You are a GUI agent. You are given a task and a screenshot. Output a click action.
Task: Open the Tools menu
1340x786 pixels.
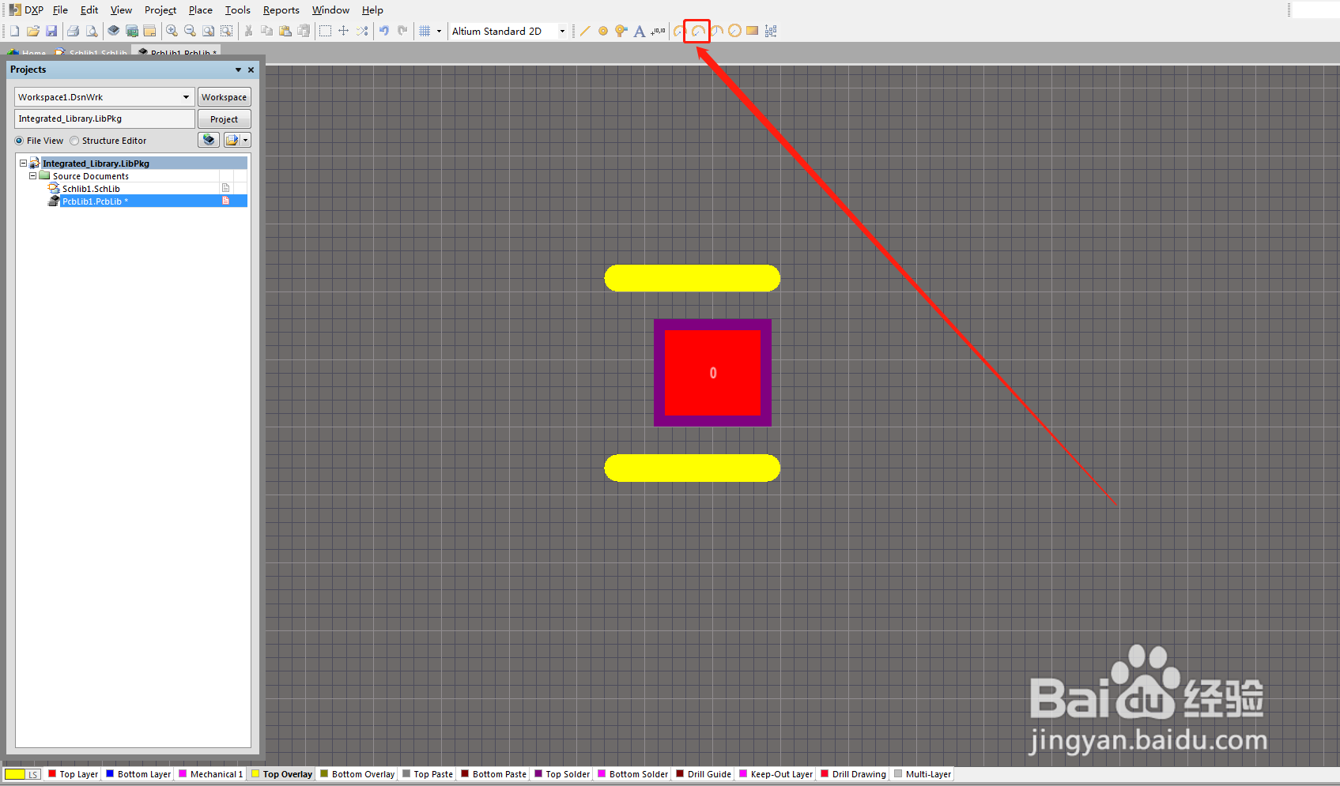(x=237, y=10)
